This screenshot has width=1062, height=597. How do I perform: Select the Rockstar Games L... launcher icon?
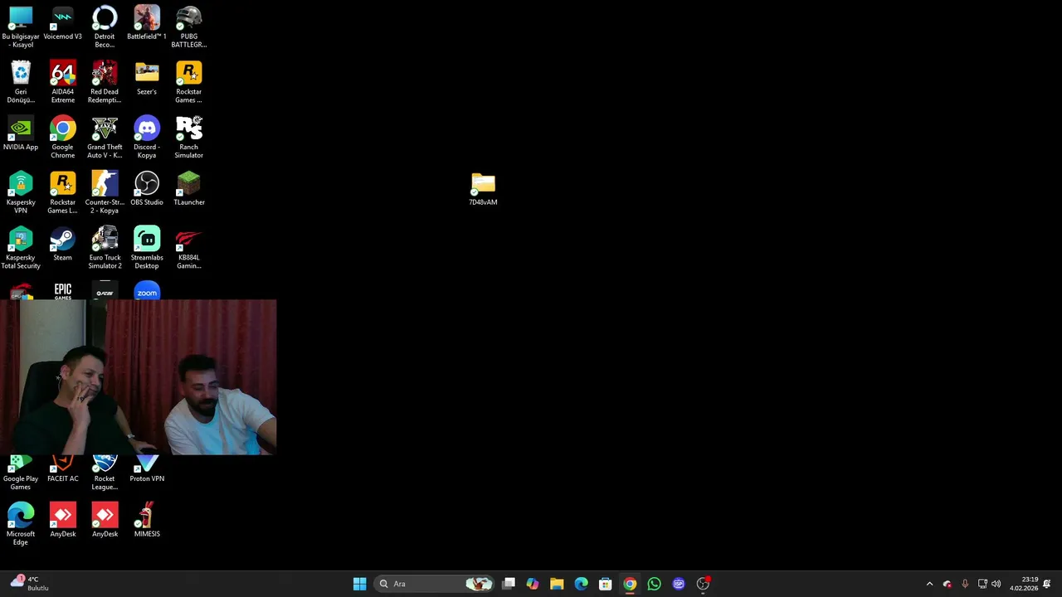[x=62, y=192]
